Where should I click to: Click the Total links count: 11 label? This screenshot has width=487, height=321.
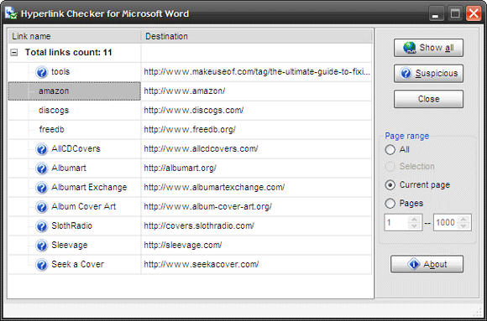(68, 53)
